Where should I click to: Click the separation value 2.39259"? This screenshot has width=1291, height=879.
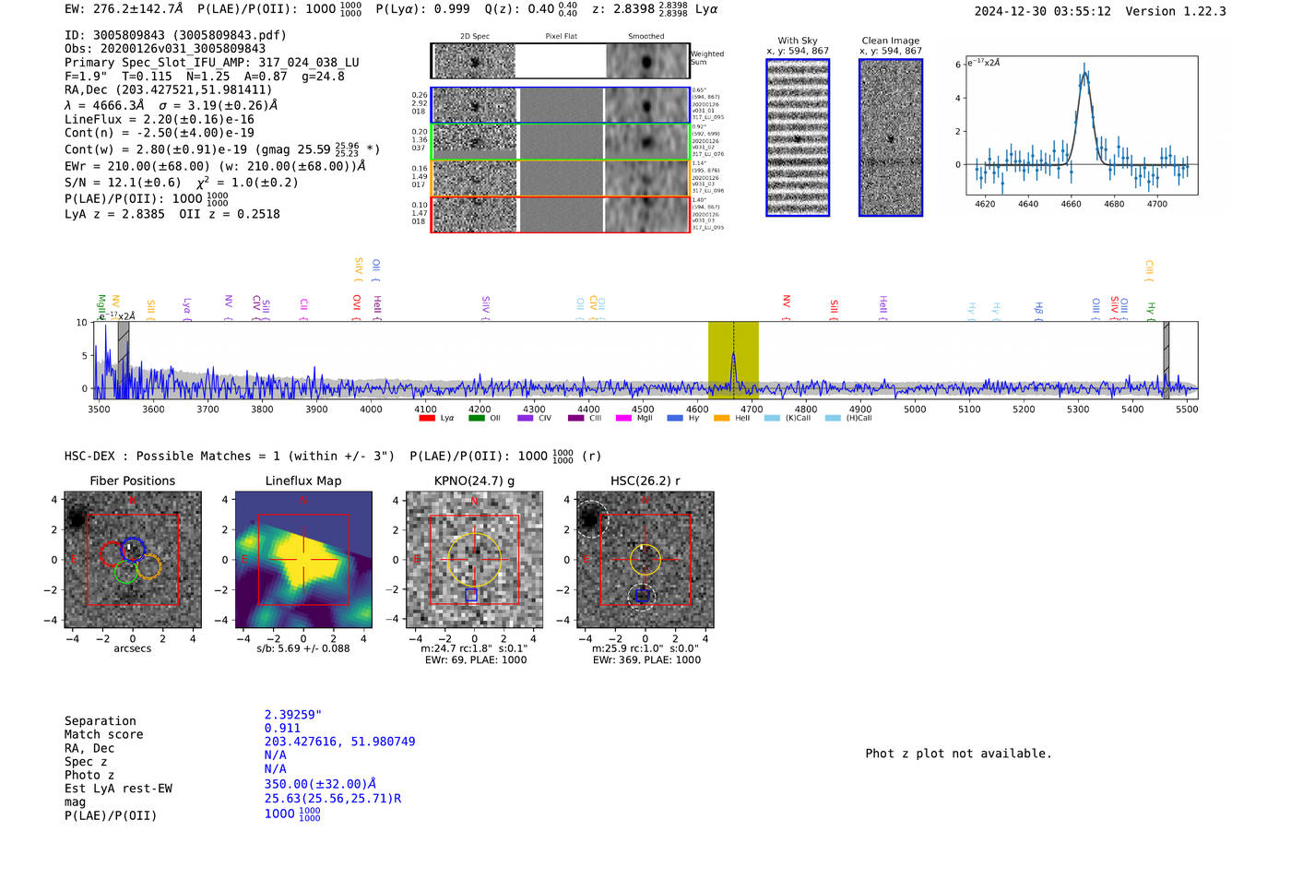293,715
